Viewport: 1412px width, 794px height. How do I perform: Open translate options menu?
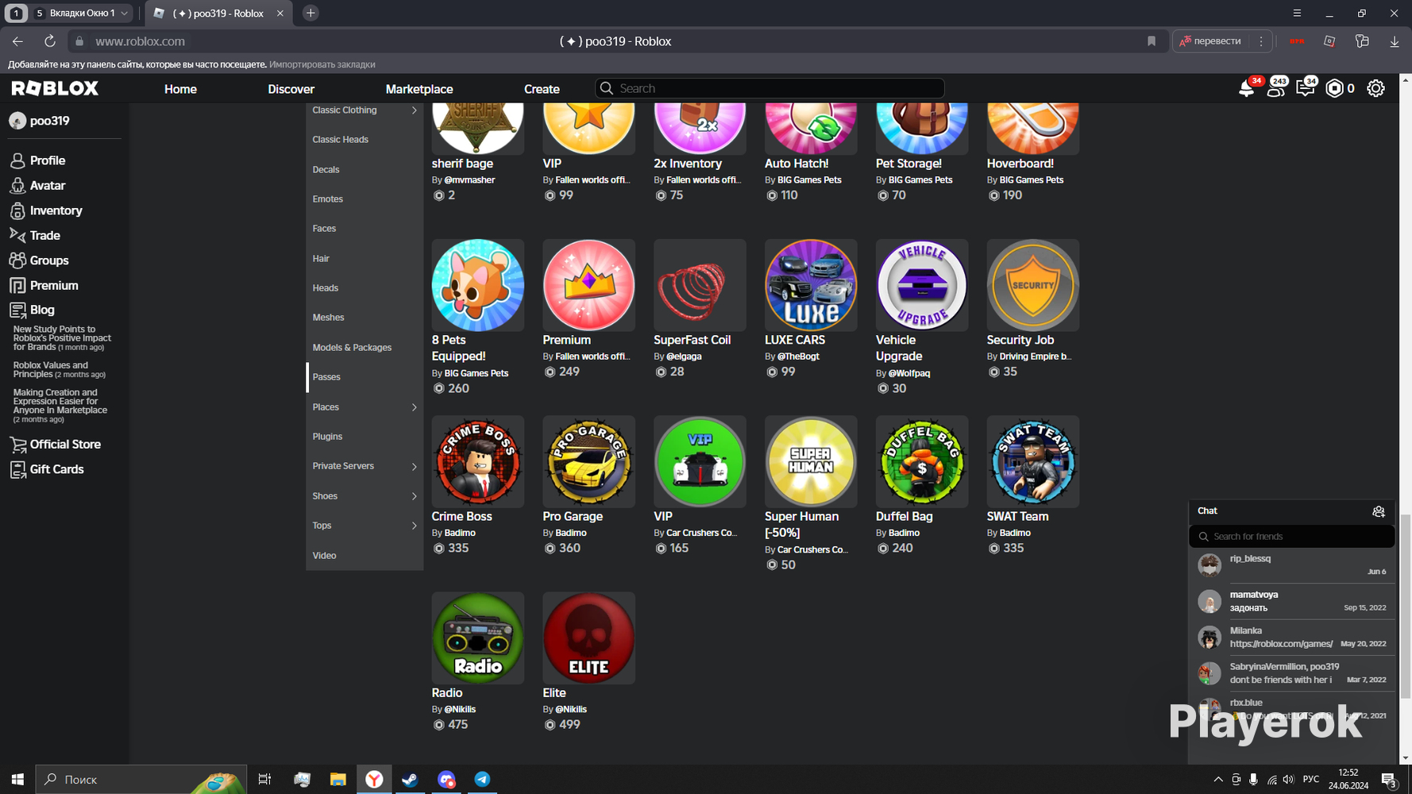[x=1261, y=41]
